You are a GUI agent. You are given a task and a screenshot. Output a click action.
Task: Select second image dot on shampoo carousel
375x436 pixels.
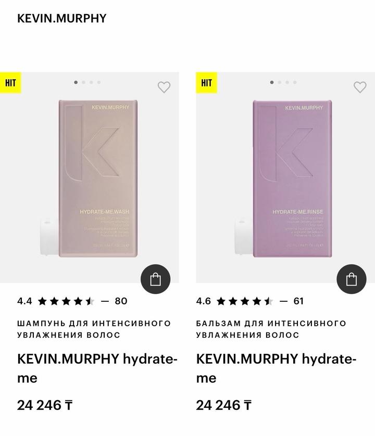point(83,82)
